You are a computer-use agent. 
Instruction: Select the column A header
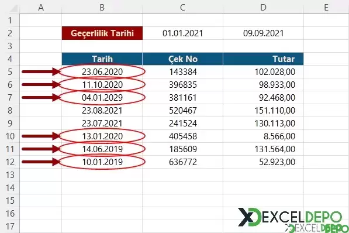coord(41,8)
